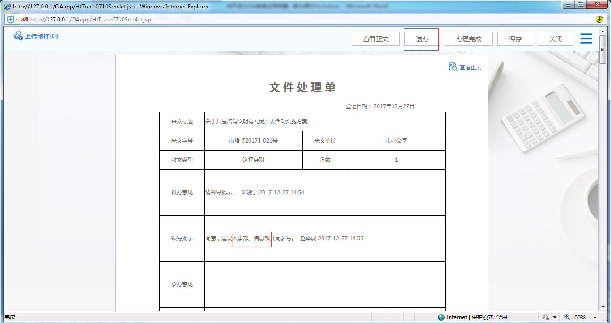Click the zoom magnifier icon in the status bar
The width and height of the screenshot is (611, 323).
pyautogui.click(x=567, y=317)
